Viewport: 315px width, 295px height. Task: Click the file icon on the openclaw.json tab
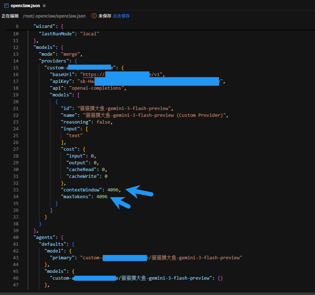click(6, 6)
